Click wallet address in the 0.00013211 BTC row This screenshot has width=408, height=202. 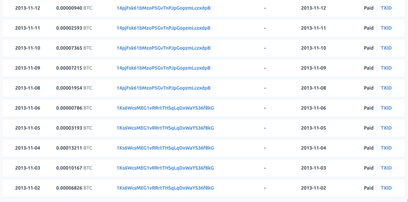point(165,148)
